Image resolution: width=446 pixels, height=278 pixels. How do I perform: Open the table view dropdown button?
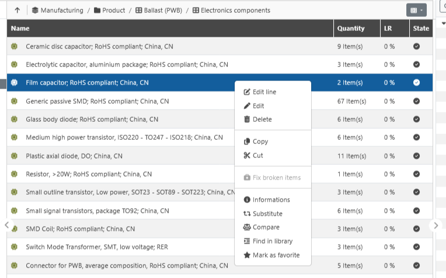pos(416,10)
